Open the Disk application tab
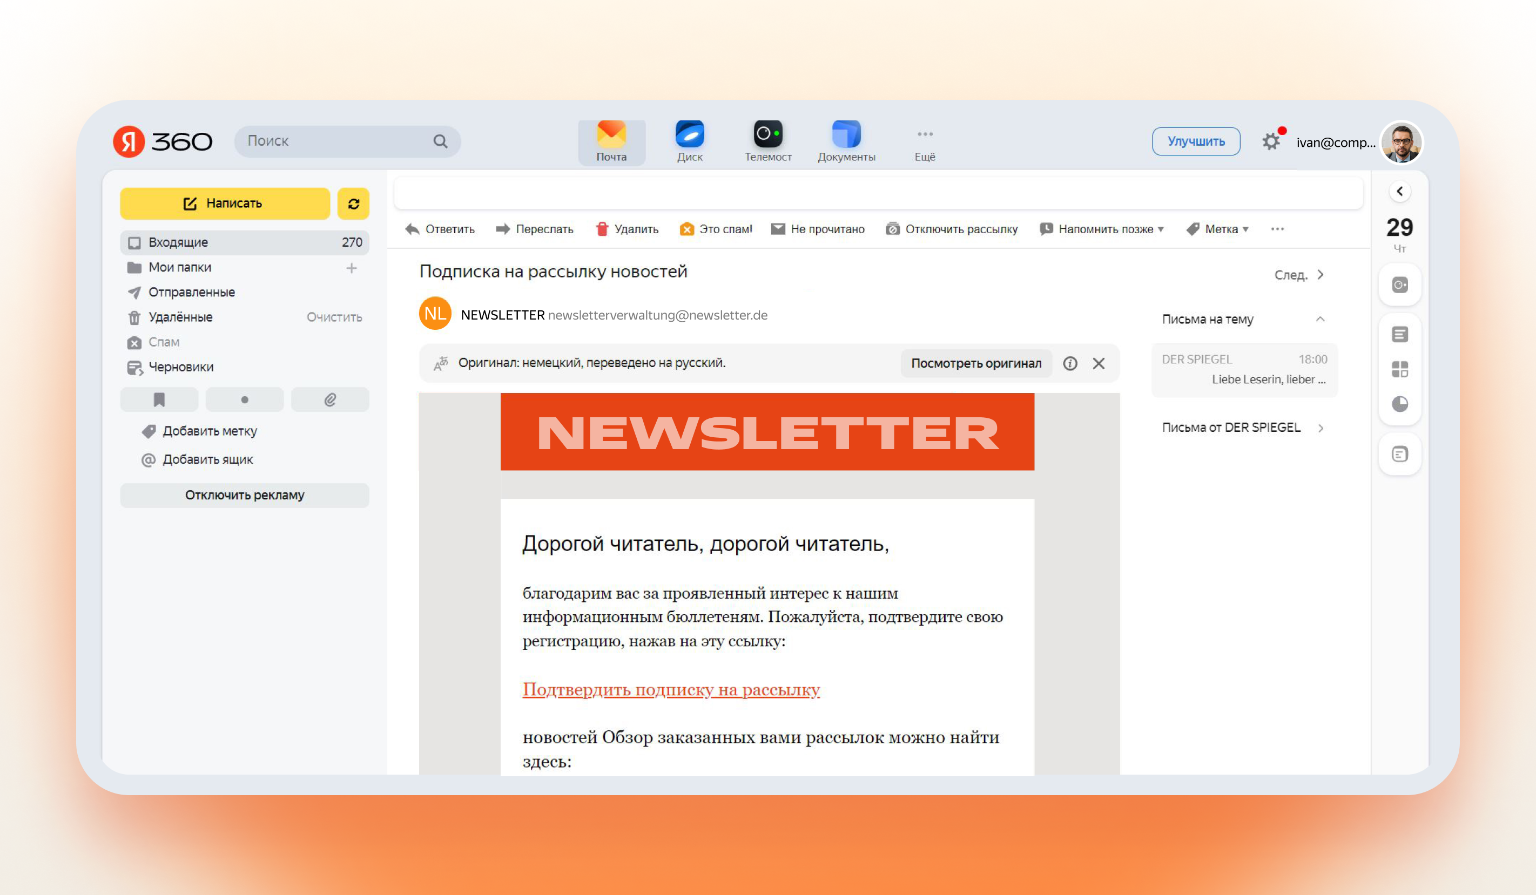The image size is (1536, 895). tap(690, 139)
